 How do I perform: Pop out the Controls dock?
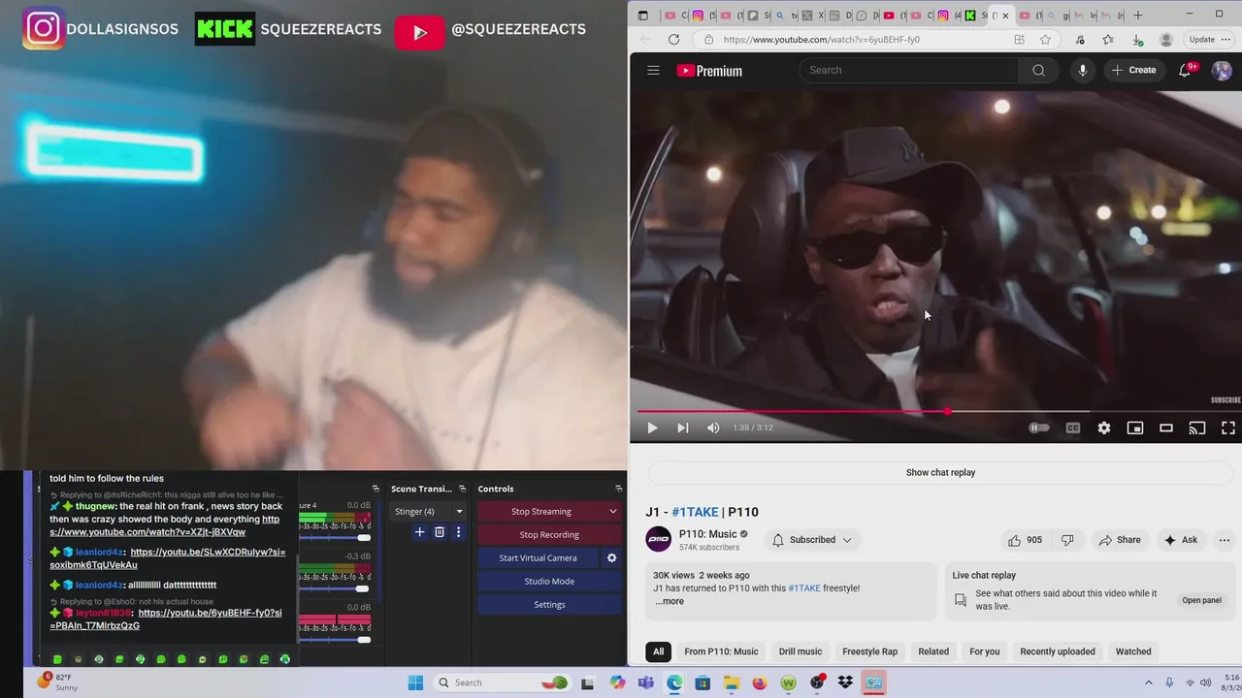point(618,489)
